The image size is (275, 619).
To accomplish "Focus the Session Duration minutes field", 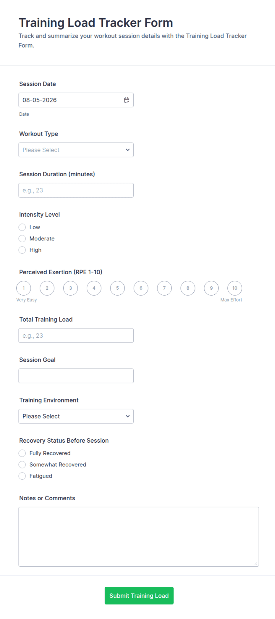I will [x=76, y=190].
